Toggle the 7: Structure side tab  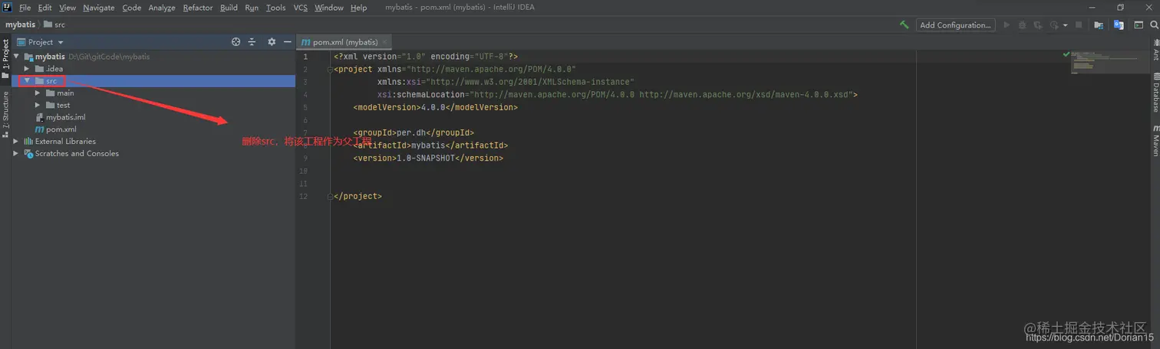5,115
